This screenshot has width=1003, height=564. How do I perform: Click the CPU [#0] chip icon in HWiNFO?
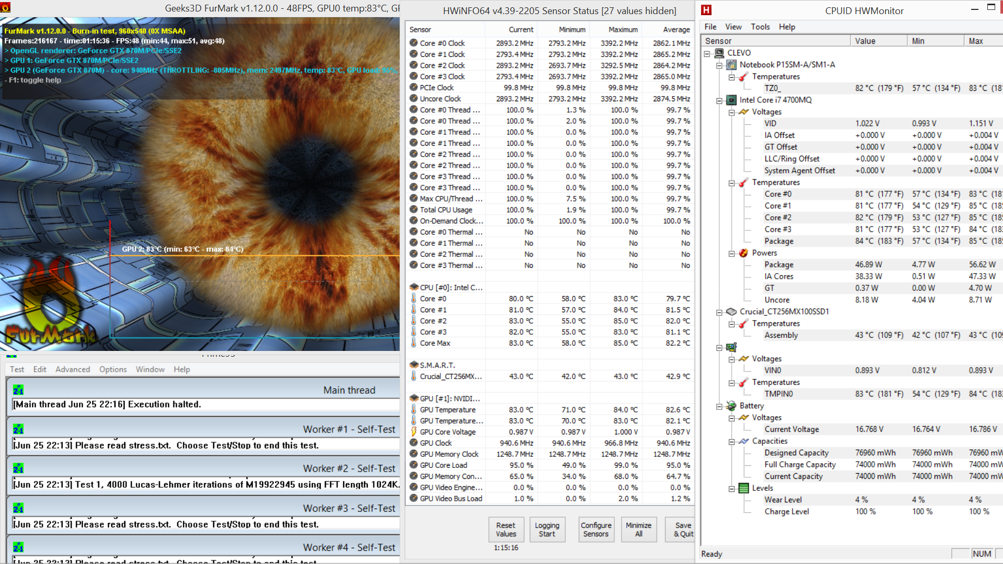pos(414,287)
